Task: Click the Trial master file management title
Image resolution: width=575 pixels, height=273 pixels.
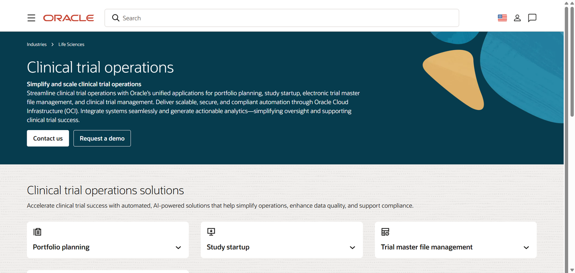Action: tap(427, 247)
